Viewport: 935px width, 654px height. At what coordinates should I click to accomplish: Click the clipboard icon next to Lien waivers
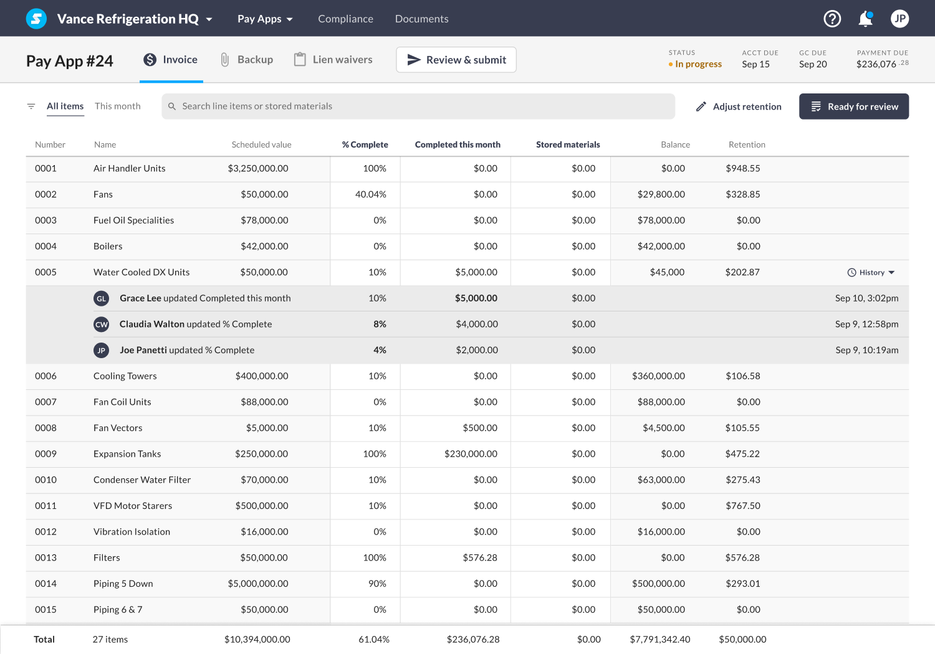pyautogui.click(x=300, y=59)
